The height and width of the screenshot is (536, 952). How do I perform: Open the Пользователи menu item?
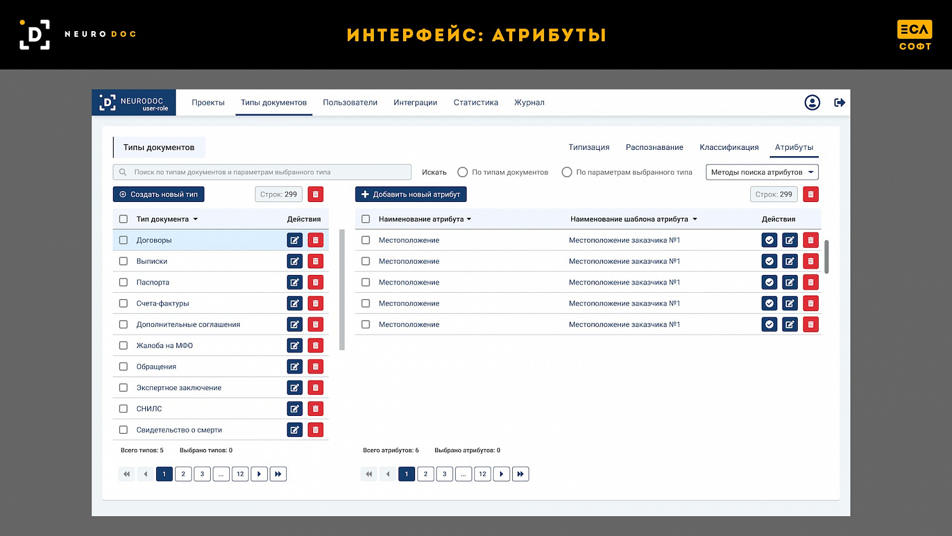coord(350,102)
